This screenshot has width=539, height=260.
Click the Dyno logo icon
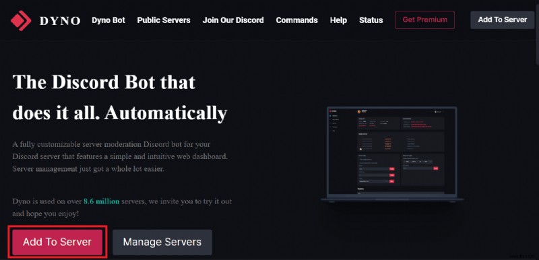coord(21,20)
